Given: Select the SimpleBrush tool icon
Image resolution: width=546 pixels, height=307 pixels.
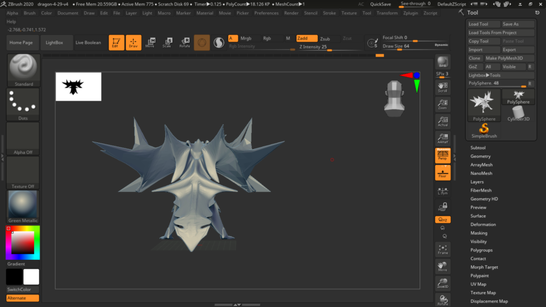Looking at the screenshot, I should (x=484, y=130).
